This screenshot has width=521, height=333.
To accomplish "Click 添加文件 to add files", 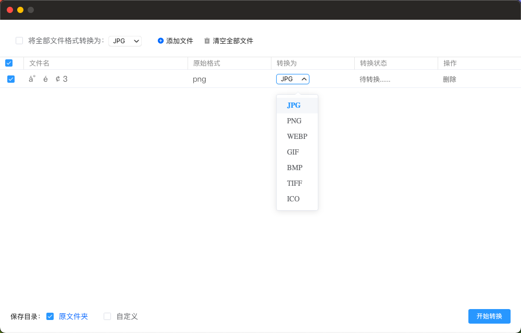I will point(179,41).
